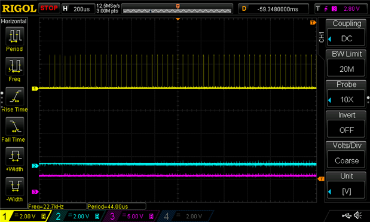Viewport: 370px width, 222px height.
Task: Select the inactive channel 4 tab
Action: click(x=186, y=216)
